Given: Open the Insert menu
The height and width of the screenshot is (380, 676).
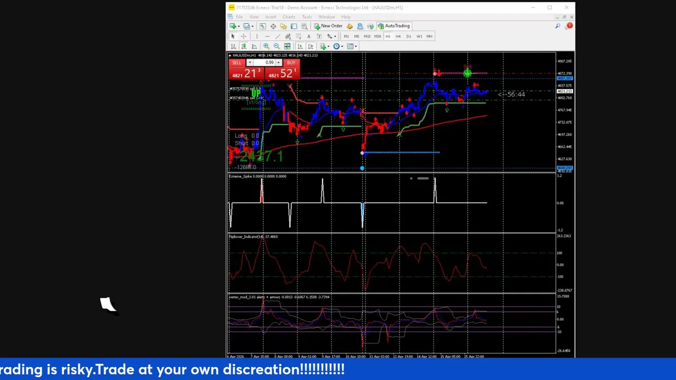Looking at the screenshot, I should (x=270, y=17).
